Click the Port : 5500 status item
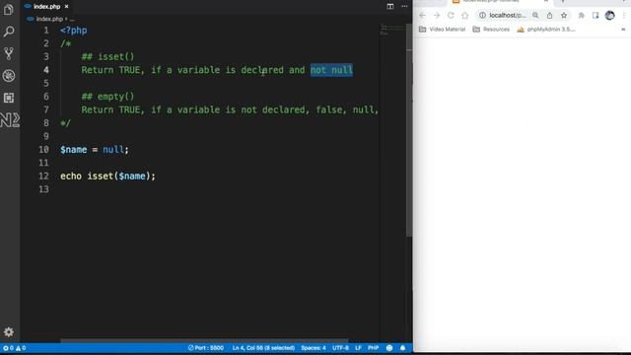This screenshot has height=355, width=631. point(206,348)
